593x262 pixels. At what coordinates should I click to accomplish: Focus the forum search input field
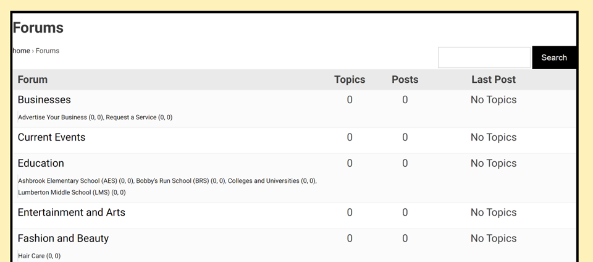(484, 57)
